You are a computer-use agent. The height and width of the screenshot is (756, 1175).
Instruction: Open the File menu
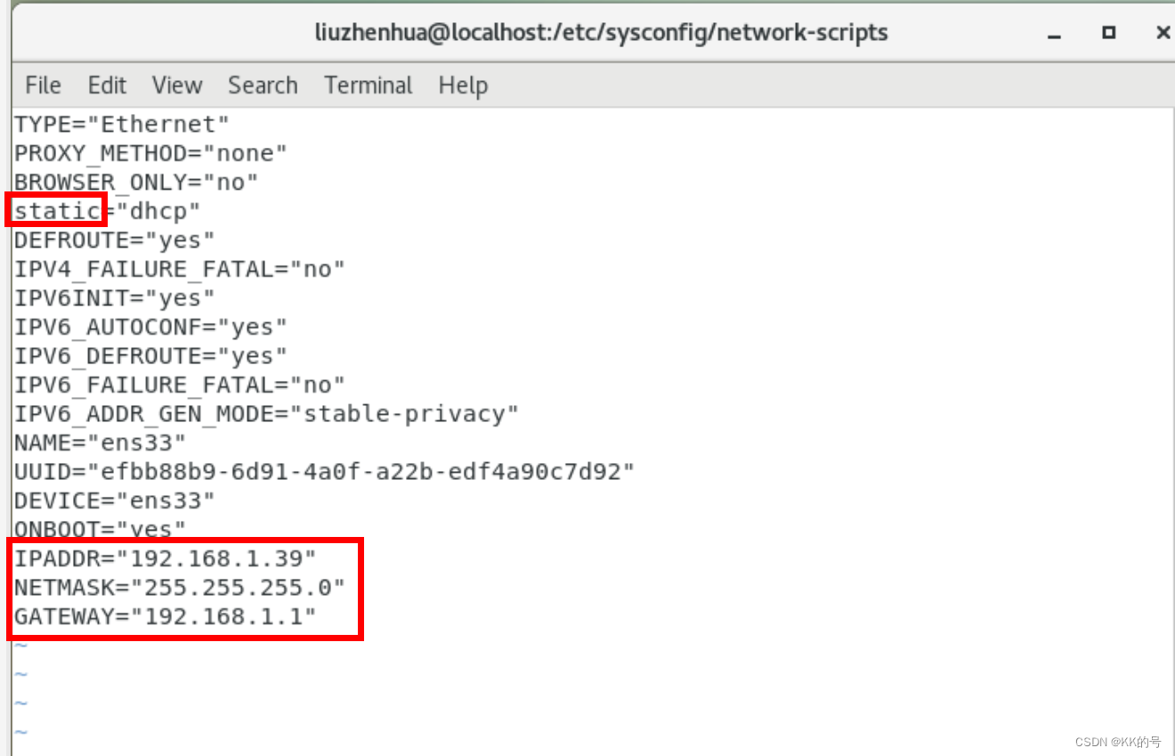click(x=42, y=85)
